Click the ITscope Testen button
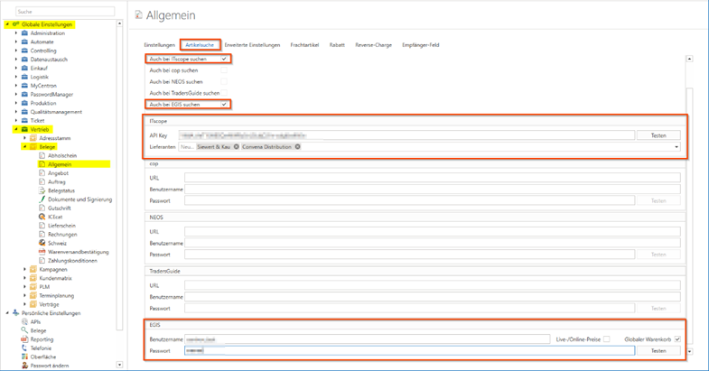This screenshot has width=709, height=371. [658, 134]
